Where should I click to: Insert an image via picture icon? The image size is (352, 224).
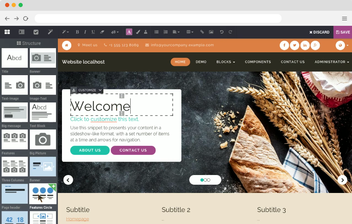[211, 32]
